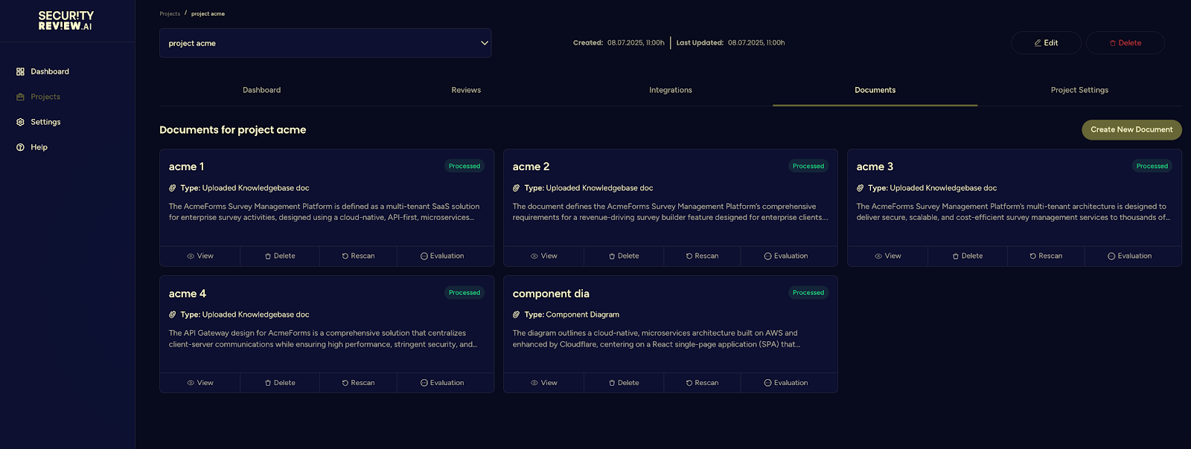The image size is (1191, 449).
Task: Click Projects breadcrumb link
Action: click(x=170, y=13)
